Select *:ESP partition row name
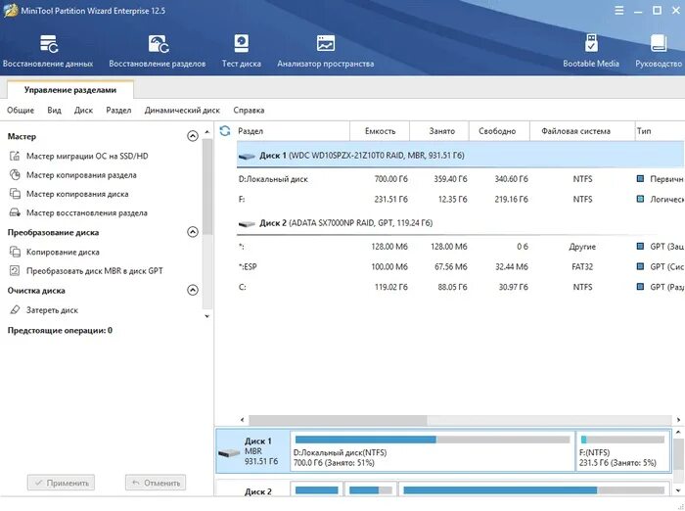The height and width of the screenshot is (511, 685). (248, 266)
